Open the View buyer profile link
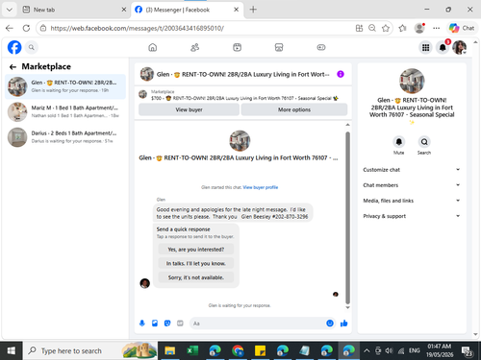This screenshot has height=360, width=481. (261, 187)
